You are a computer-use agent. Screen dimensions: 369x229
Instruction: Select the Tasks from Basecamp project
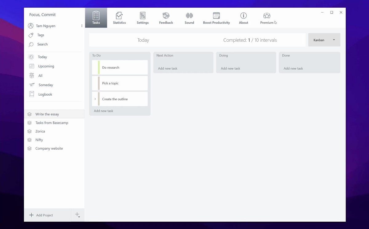pyautogui.click(x=52, y=123)
